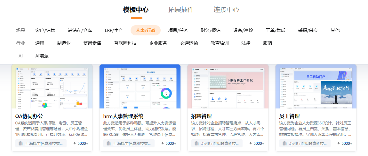Click the building icon on 招聘管理 card
The height and width of the screenshot is (156, 368).
[x=196, y=143]
